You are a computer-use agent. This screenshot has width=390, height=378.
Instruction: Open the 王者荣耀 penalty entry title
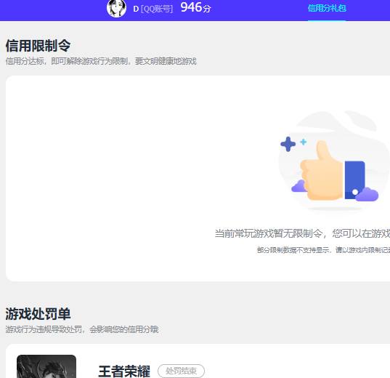(124, 371)
